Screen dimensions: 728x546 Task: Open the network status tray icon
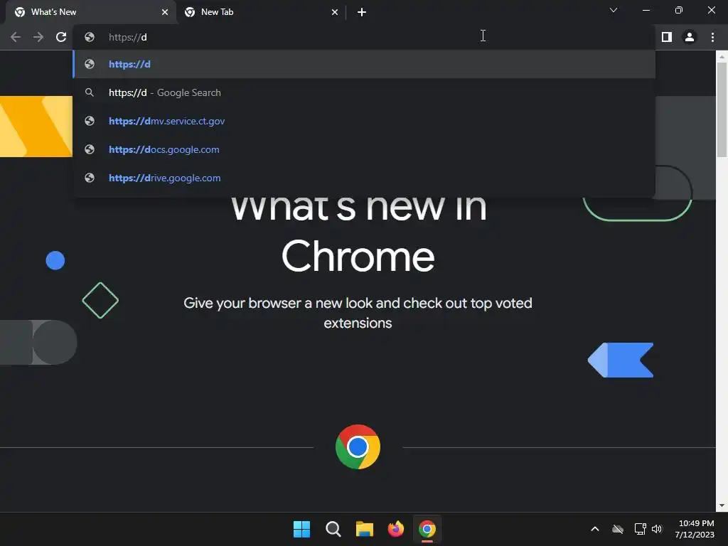641,529
